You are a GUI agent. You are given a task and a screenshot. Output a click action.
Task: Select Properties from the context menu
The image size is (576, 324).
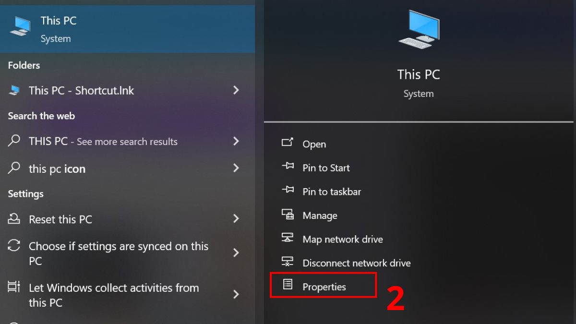[324, 287]
